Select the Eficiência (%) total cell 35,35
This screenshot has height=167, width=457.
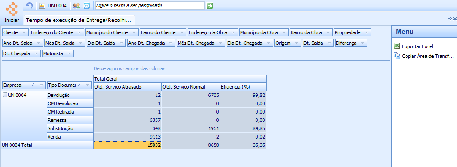click(x=243, y=145)
